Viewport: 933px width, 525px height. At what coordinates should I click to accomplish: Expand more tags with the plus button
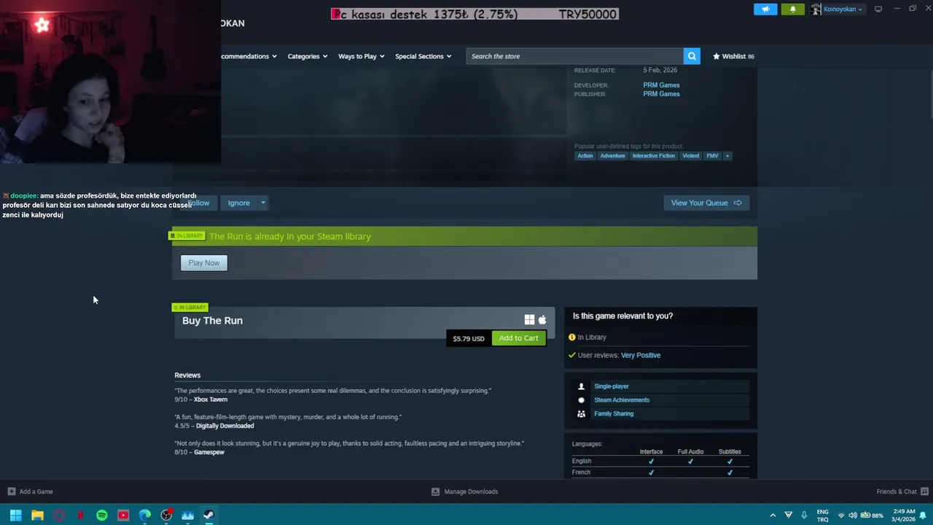727,156
